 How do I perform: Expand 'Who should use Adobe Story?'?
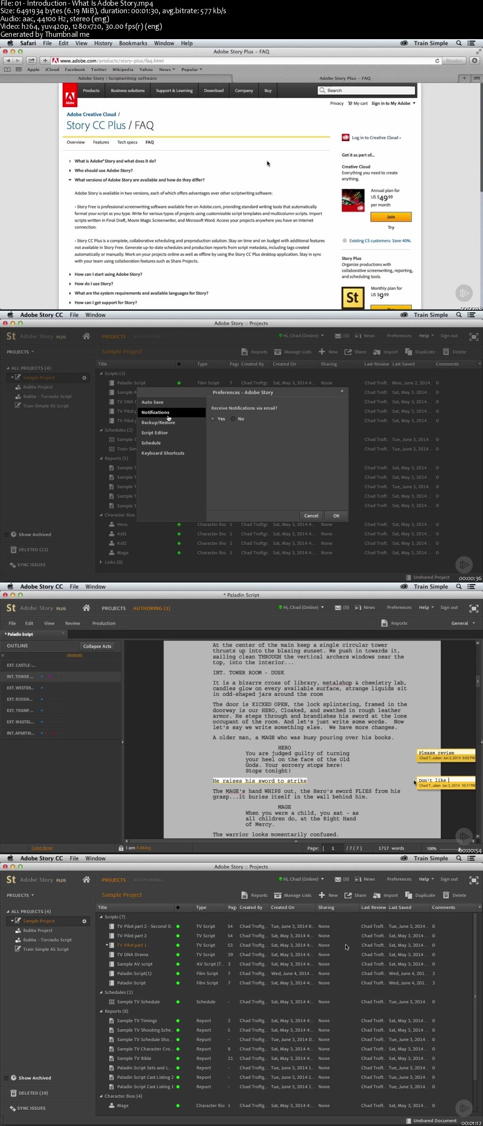(103, 171)
